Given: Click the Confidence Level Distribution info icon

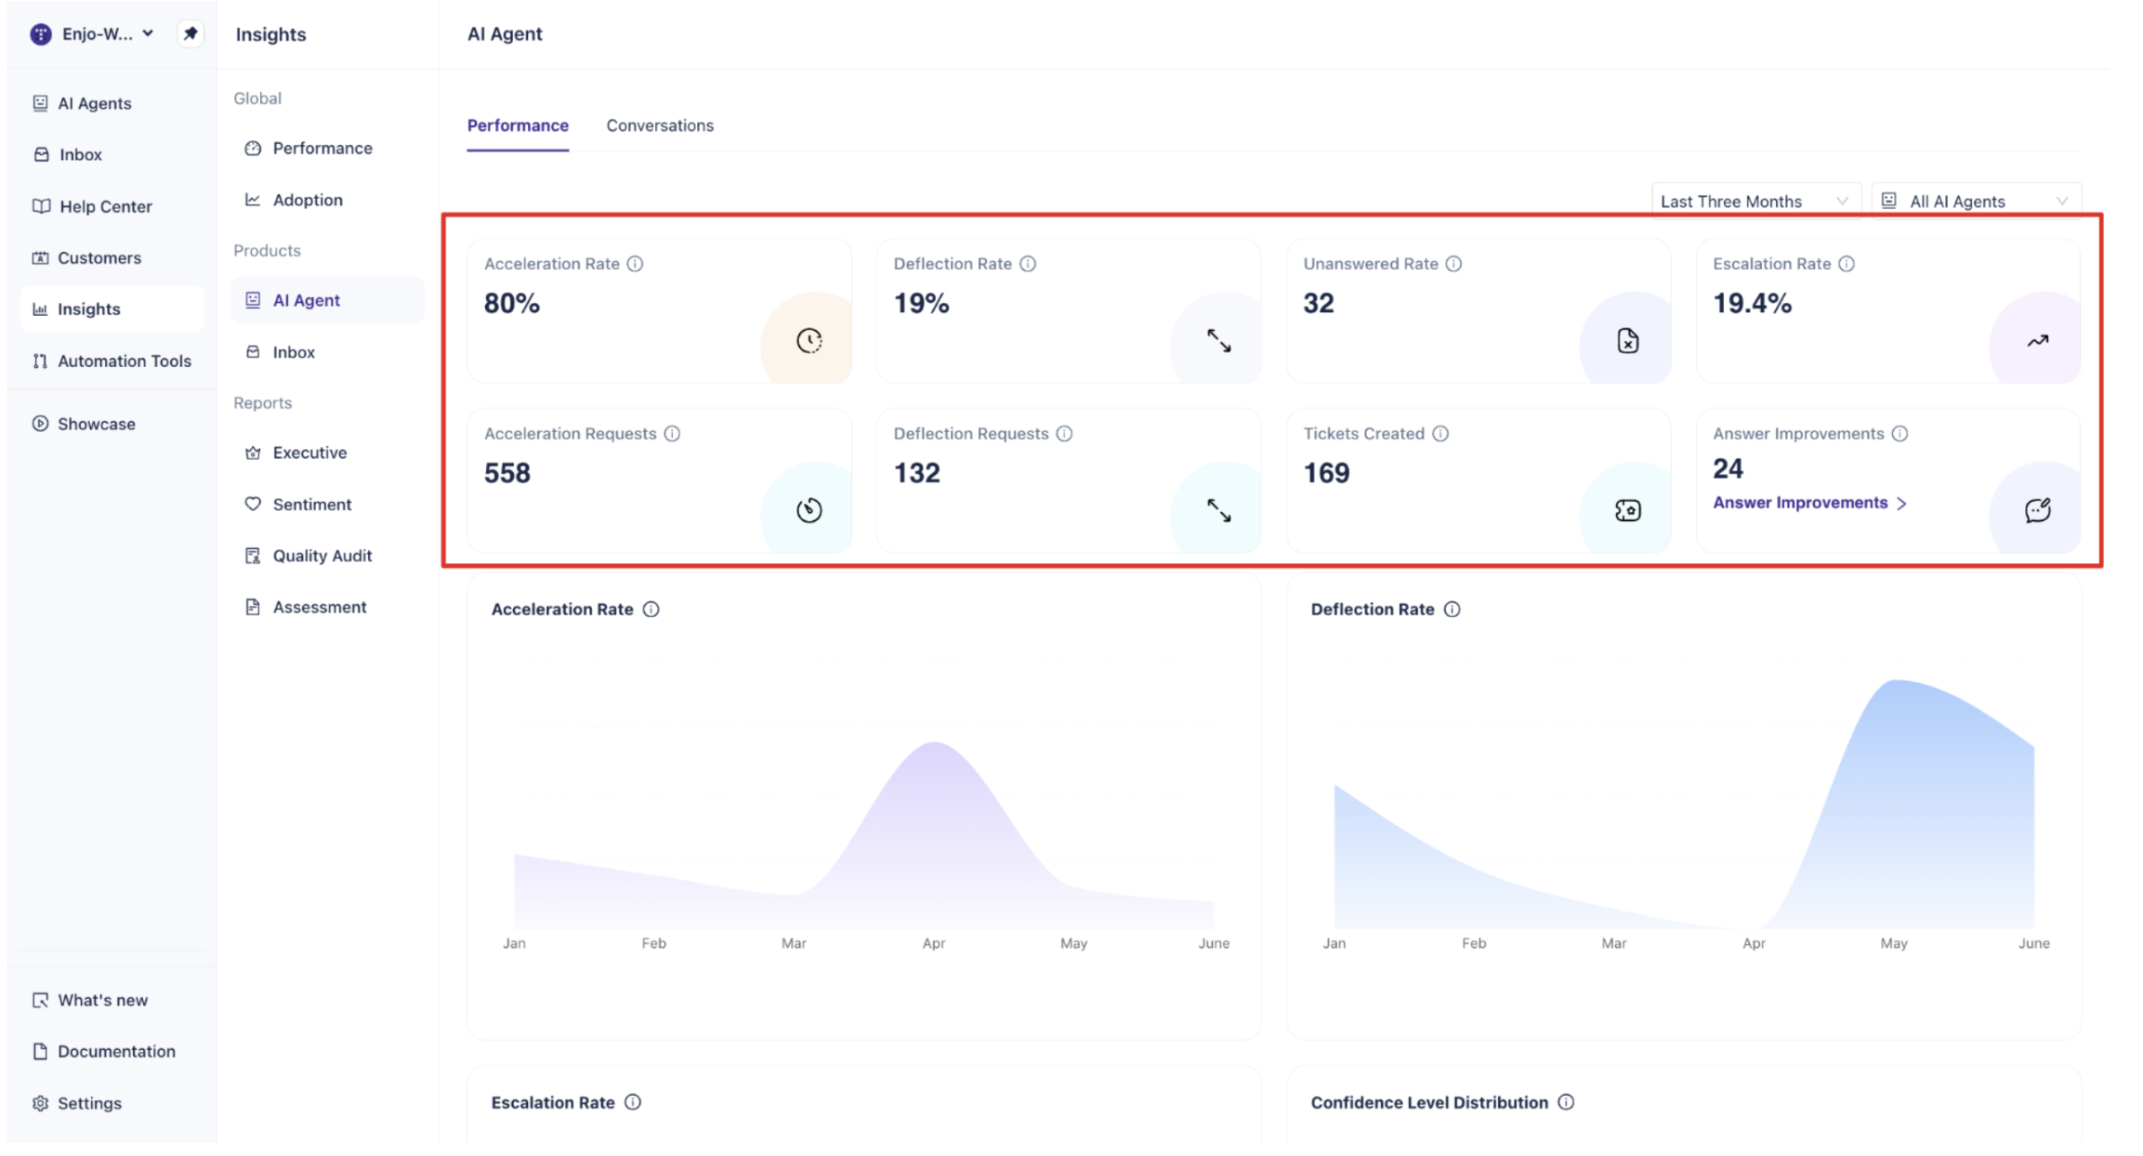Looking at the screenshot, I should (x=1566, y=1102).
